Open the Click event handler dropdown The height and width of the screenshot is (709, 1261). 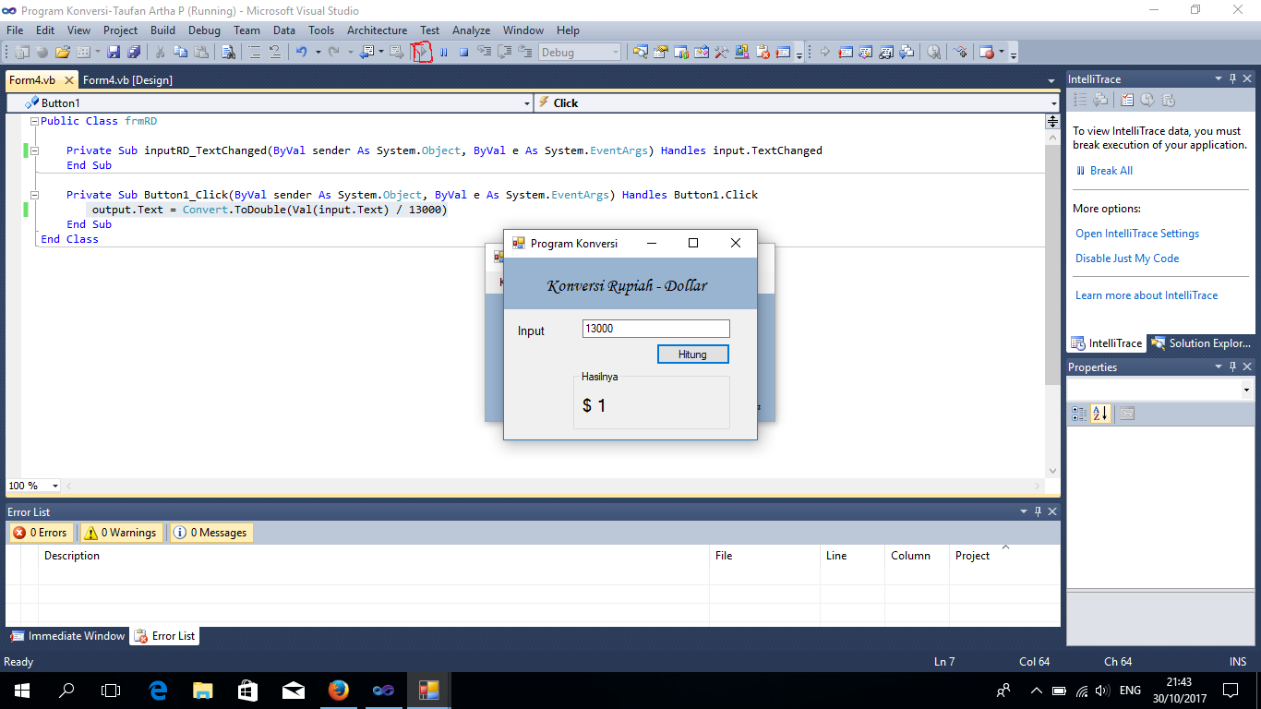1052,102
